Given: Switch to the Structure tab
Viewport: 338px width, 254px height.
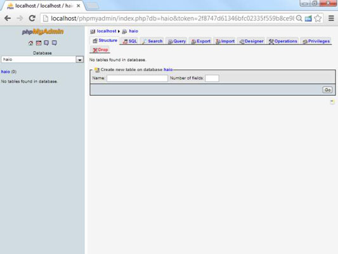Looking at the screenshot, I should [x=105, y=41].
